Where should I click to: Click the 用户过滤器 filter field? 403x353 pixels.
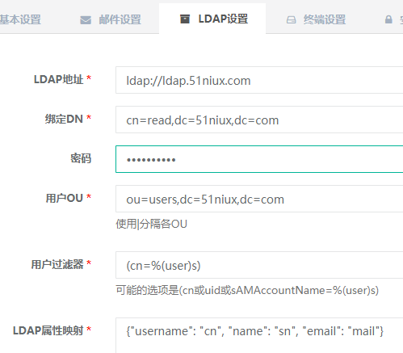coord(259,265)
